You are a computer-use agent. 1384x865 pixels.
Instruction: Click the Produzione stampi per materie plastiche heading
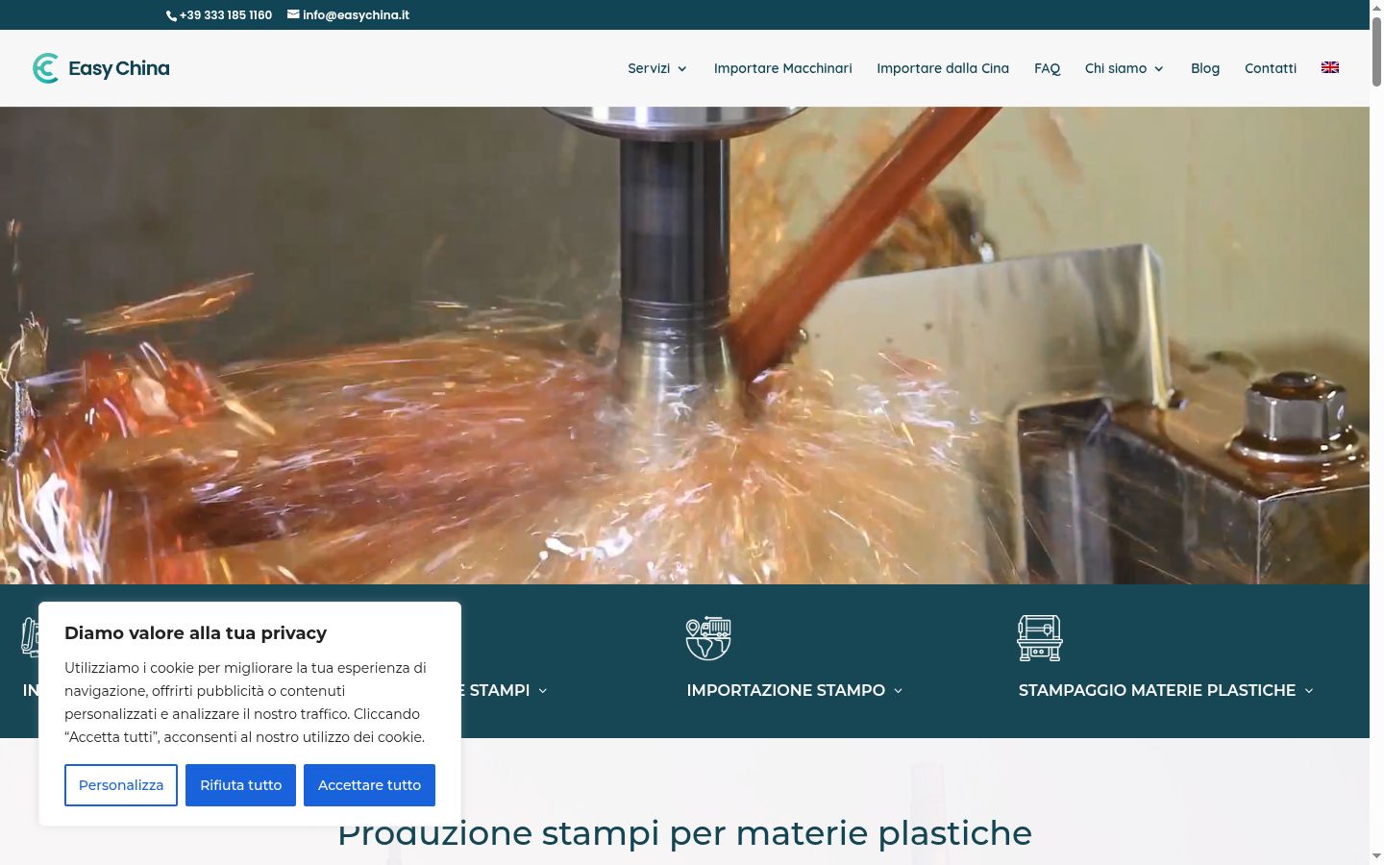coord(684,832)
